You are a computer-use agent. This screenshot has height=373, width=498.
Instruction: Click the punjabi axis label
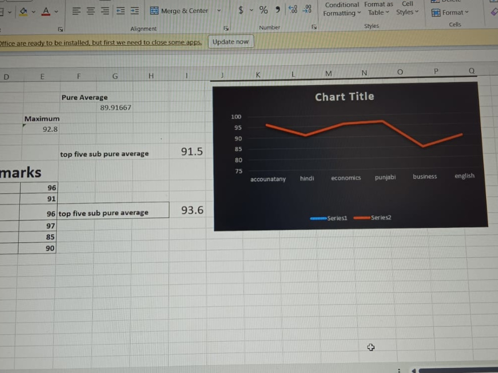[x=385, y=177]
